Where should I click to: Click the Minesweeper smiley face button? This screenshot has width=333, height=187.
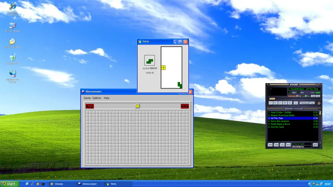pos(137,106)
